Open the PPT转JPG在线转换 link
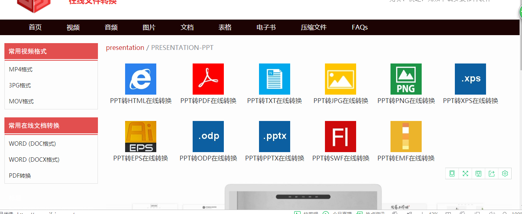The width and height of the screenshot is (522, 214). (x=341, y=101)
